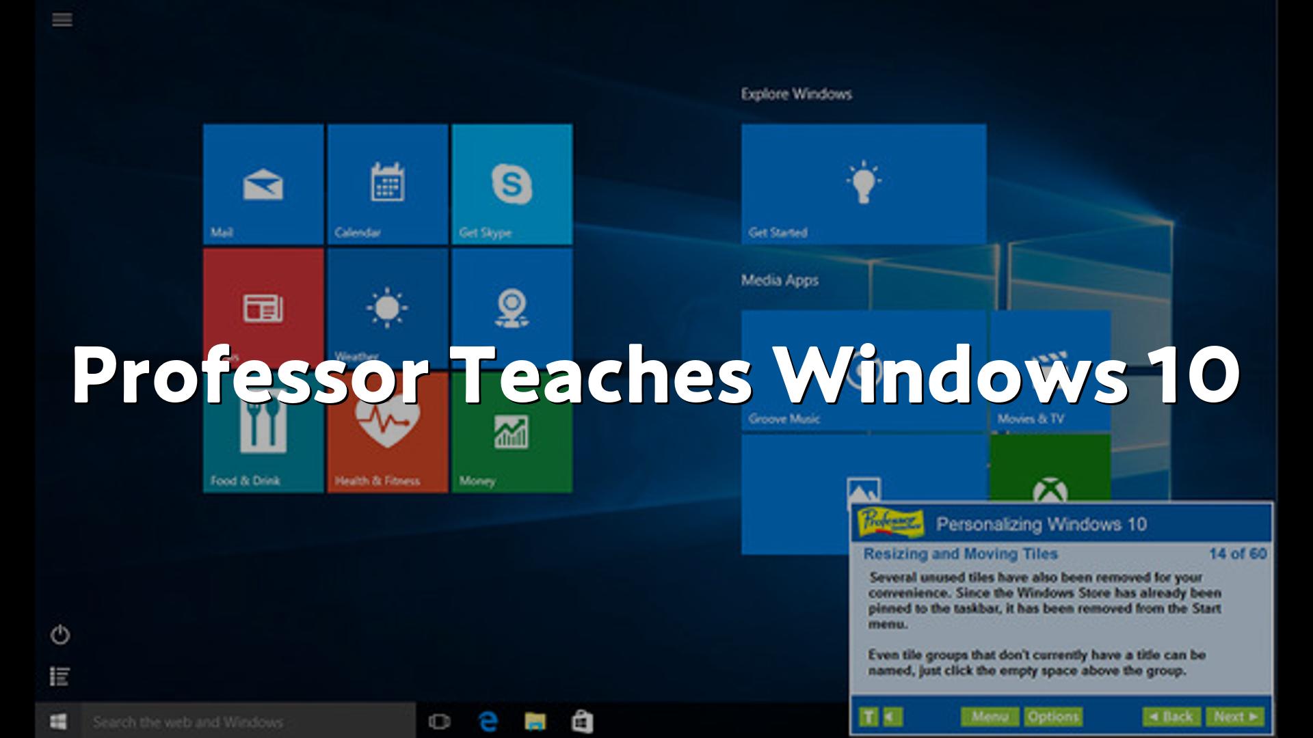Click Microsoft Edge in the taskbar
This screenshot has height=738, width=1313.
(x=488, y=721)
